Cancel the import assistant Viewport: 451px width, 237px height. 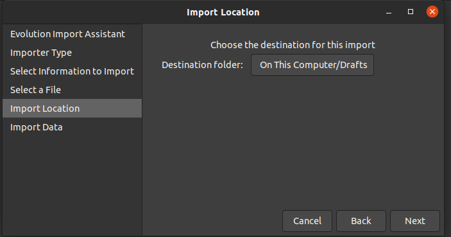307,221
